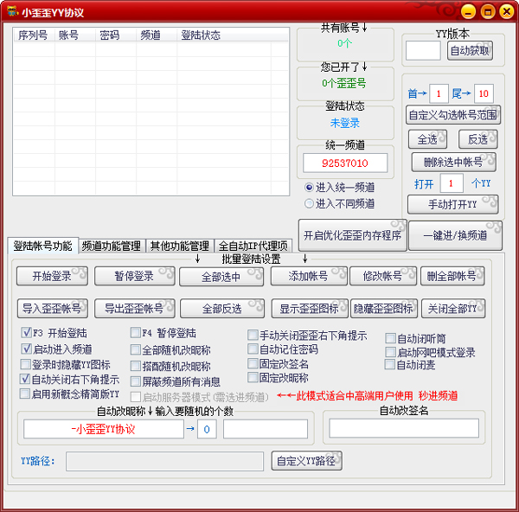
Task: Click the 手动打开YY button
Action: click(x=452, y=205)
